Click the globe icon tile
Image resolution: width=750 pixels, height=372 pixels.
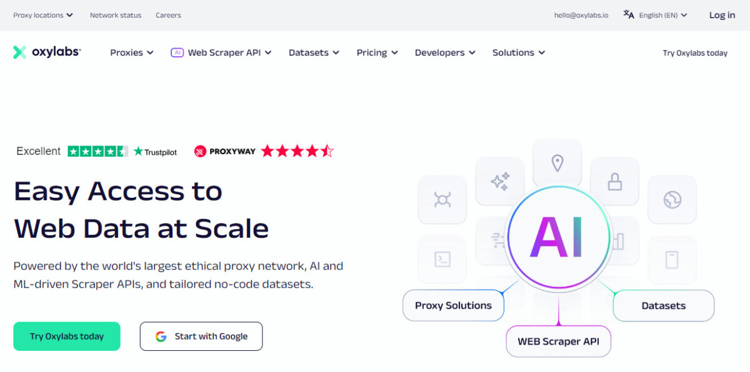[x=672, y=200]
